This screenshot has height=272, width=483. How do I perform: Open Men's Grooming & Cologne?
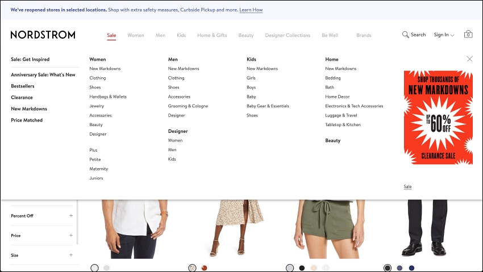coord(188,106)
